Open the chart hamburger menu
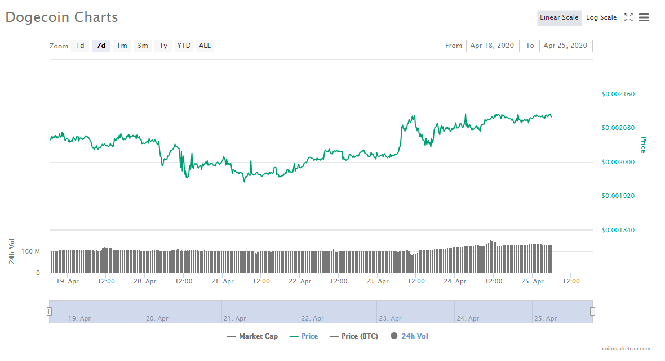 (x=644, y=17)
